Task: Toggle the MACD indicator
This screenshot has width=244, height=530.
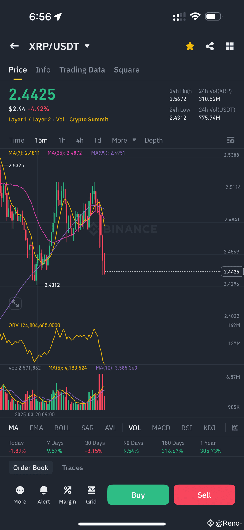Action: 161,428
